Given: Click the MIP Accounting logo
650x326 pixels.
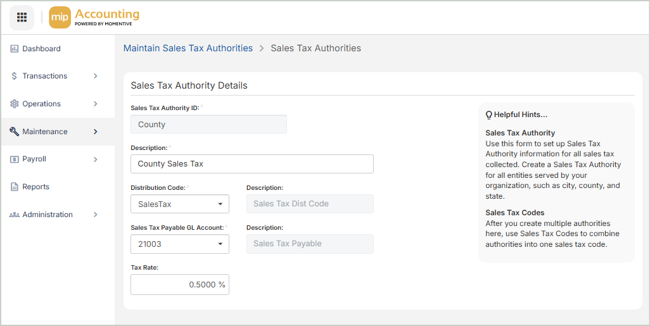Looking at the screenshot, I should point(94,17).
